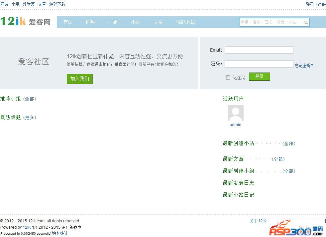Click the 首页 nav tab
Viewport: 326px width, 237px height.
click(68, 22)
